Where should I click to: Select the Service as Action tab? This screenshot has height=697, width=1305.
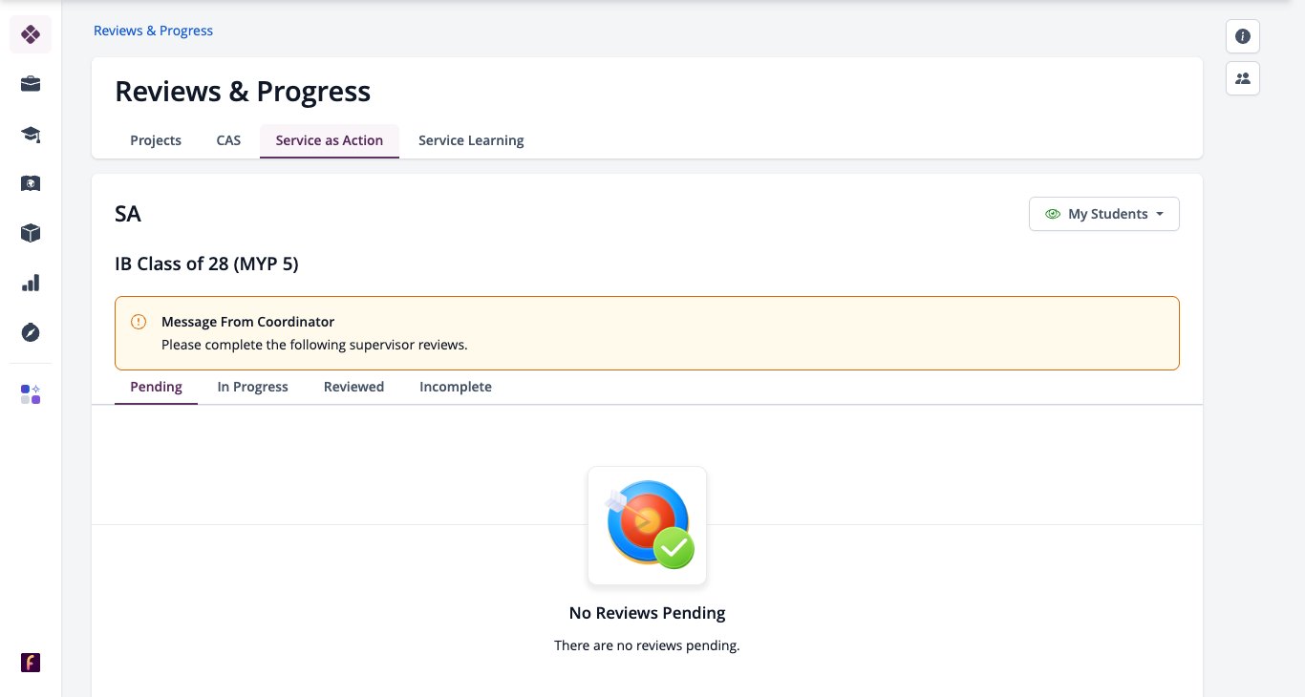tap(330, 140)
